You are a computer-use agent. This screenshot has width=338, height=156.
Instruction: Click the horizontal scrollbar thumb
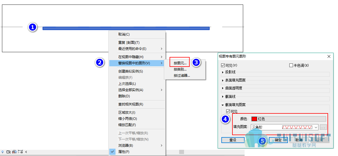(181, 152)
